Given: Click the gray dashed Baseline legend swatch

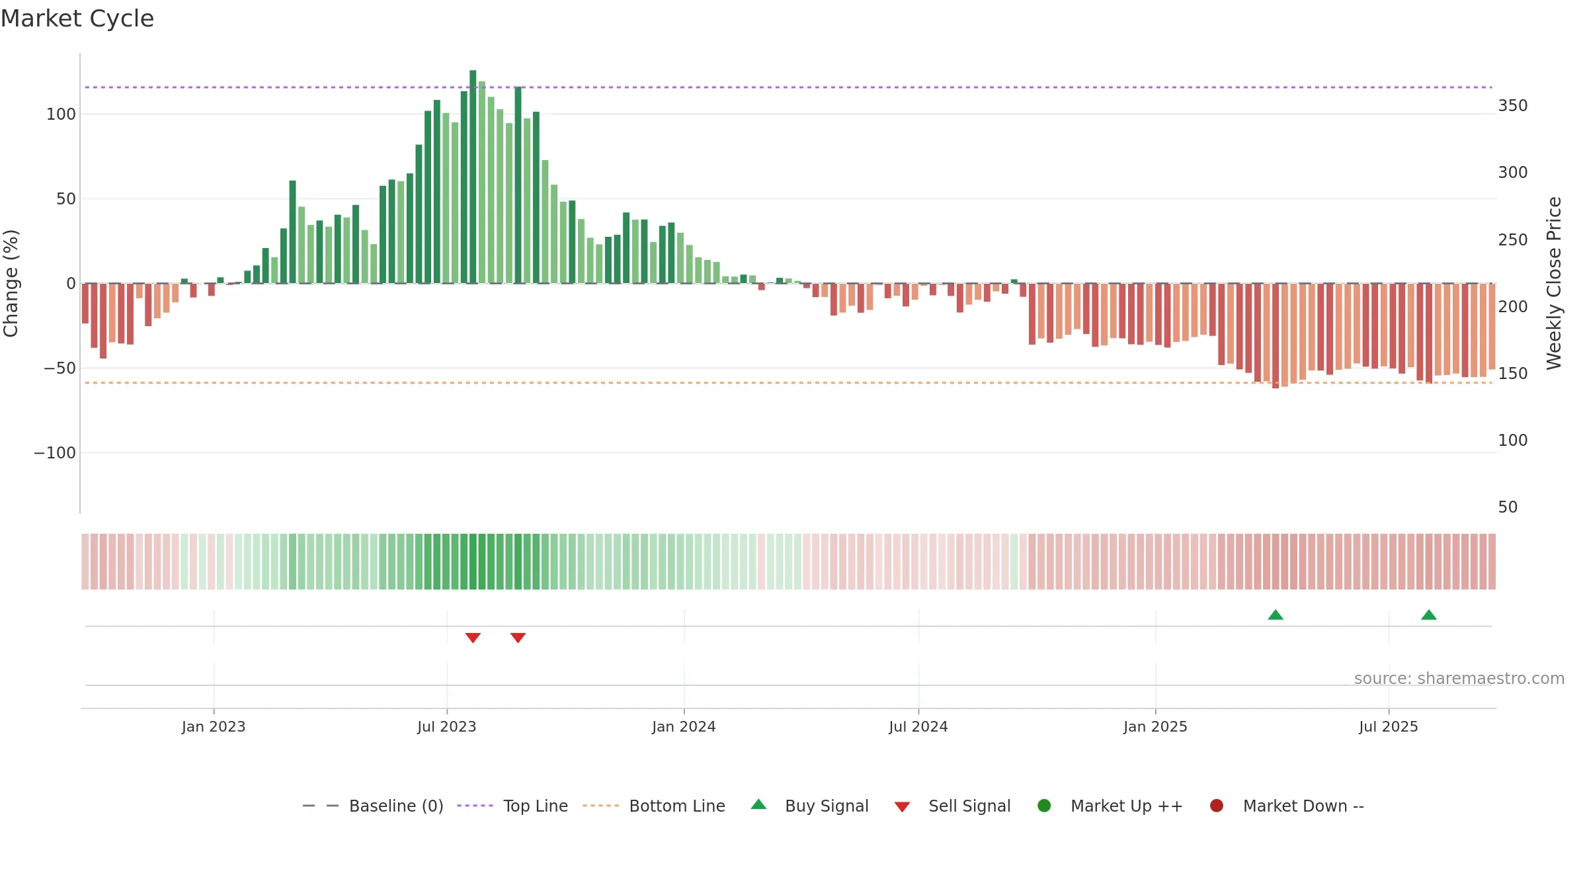Looking at the screenshot, I should tap(321, 806).
